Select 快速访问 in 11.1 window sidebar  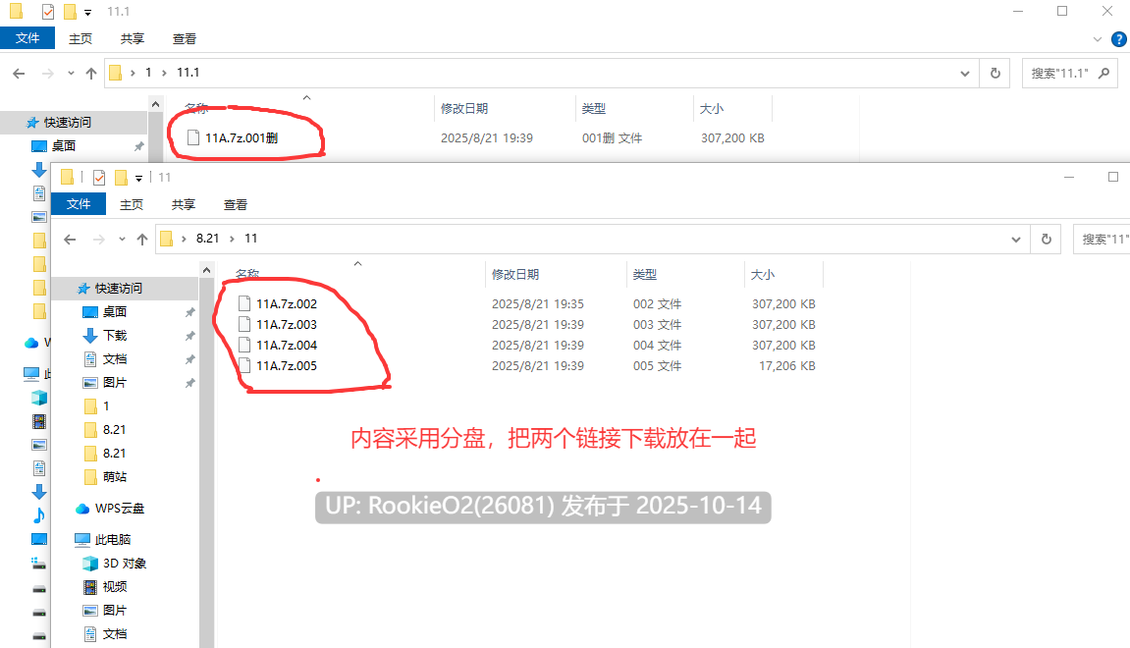[67, 123]
